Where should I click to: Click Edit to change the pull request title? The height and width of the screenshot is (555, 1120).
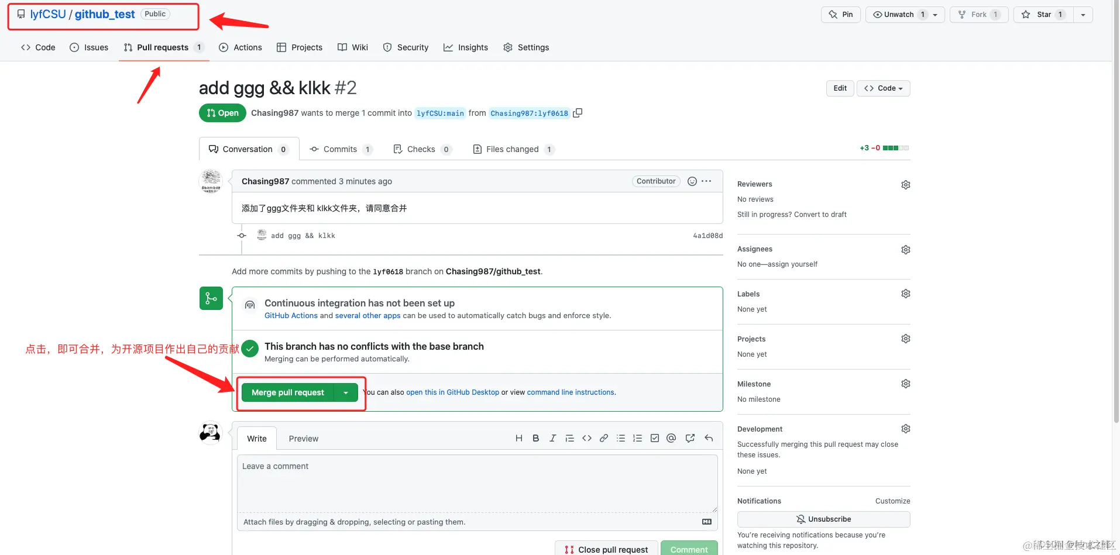[840, 88]
